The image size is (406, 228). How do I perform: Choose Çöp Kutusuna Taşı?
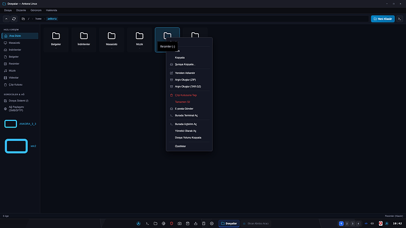189,95
